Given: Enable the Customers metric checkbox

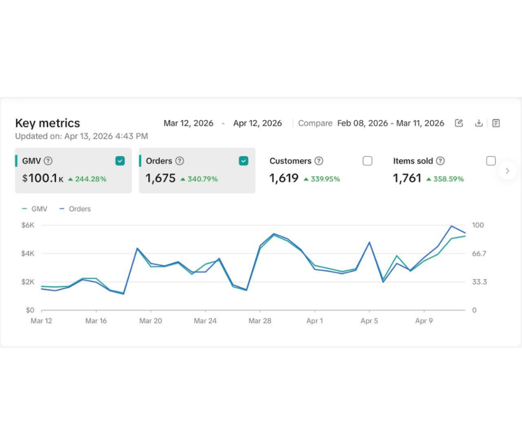Looking at the screenshot, I should tap(367, 161).
